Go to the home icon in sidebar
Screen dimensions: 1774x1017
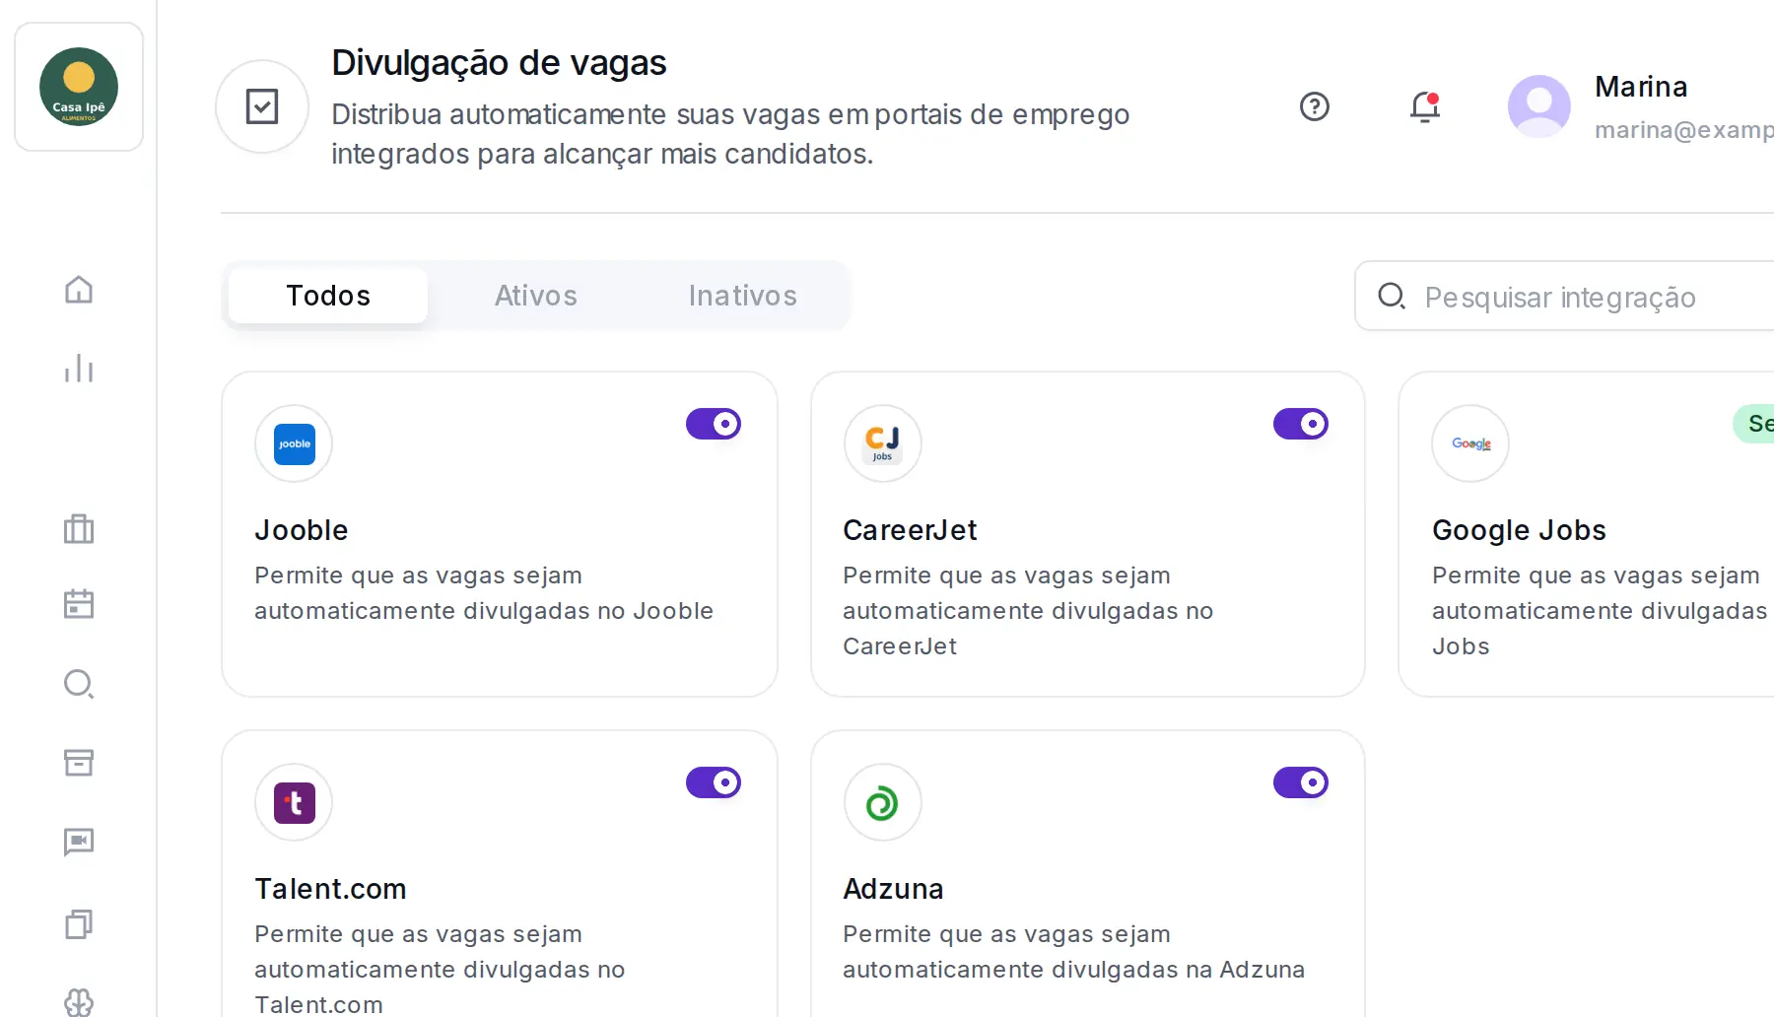79,290
